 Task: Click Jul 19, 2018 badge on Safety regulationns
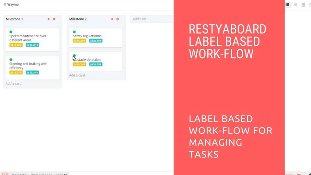(x=79, y=41)
